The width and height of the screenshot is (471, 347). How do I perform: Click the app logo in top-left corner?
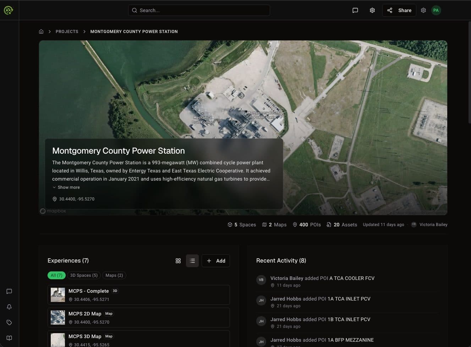pos(9,10)
